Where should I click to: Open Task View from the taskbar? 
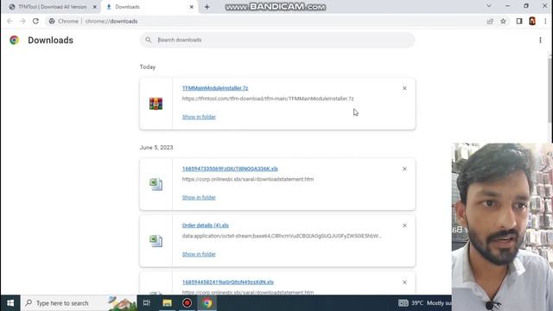[147, 303]
